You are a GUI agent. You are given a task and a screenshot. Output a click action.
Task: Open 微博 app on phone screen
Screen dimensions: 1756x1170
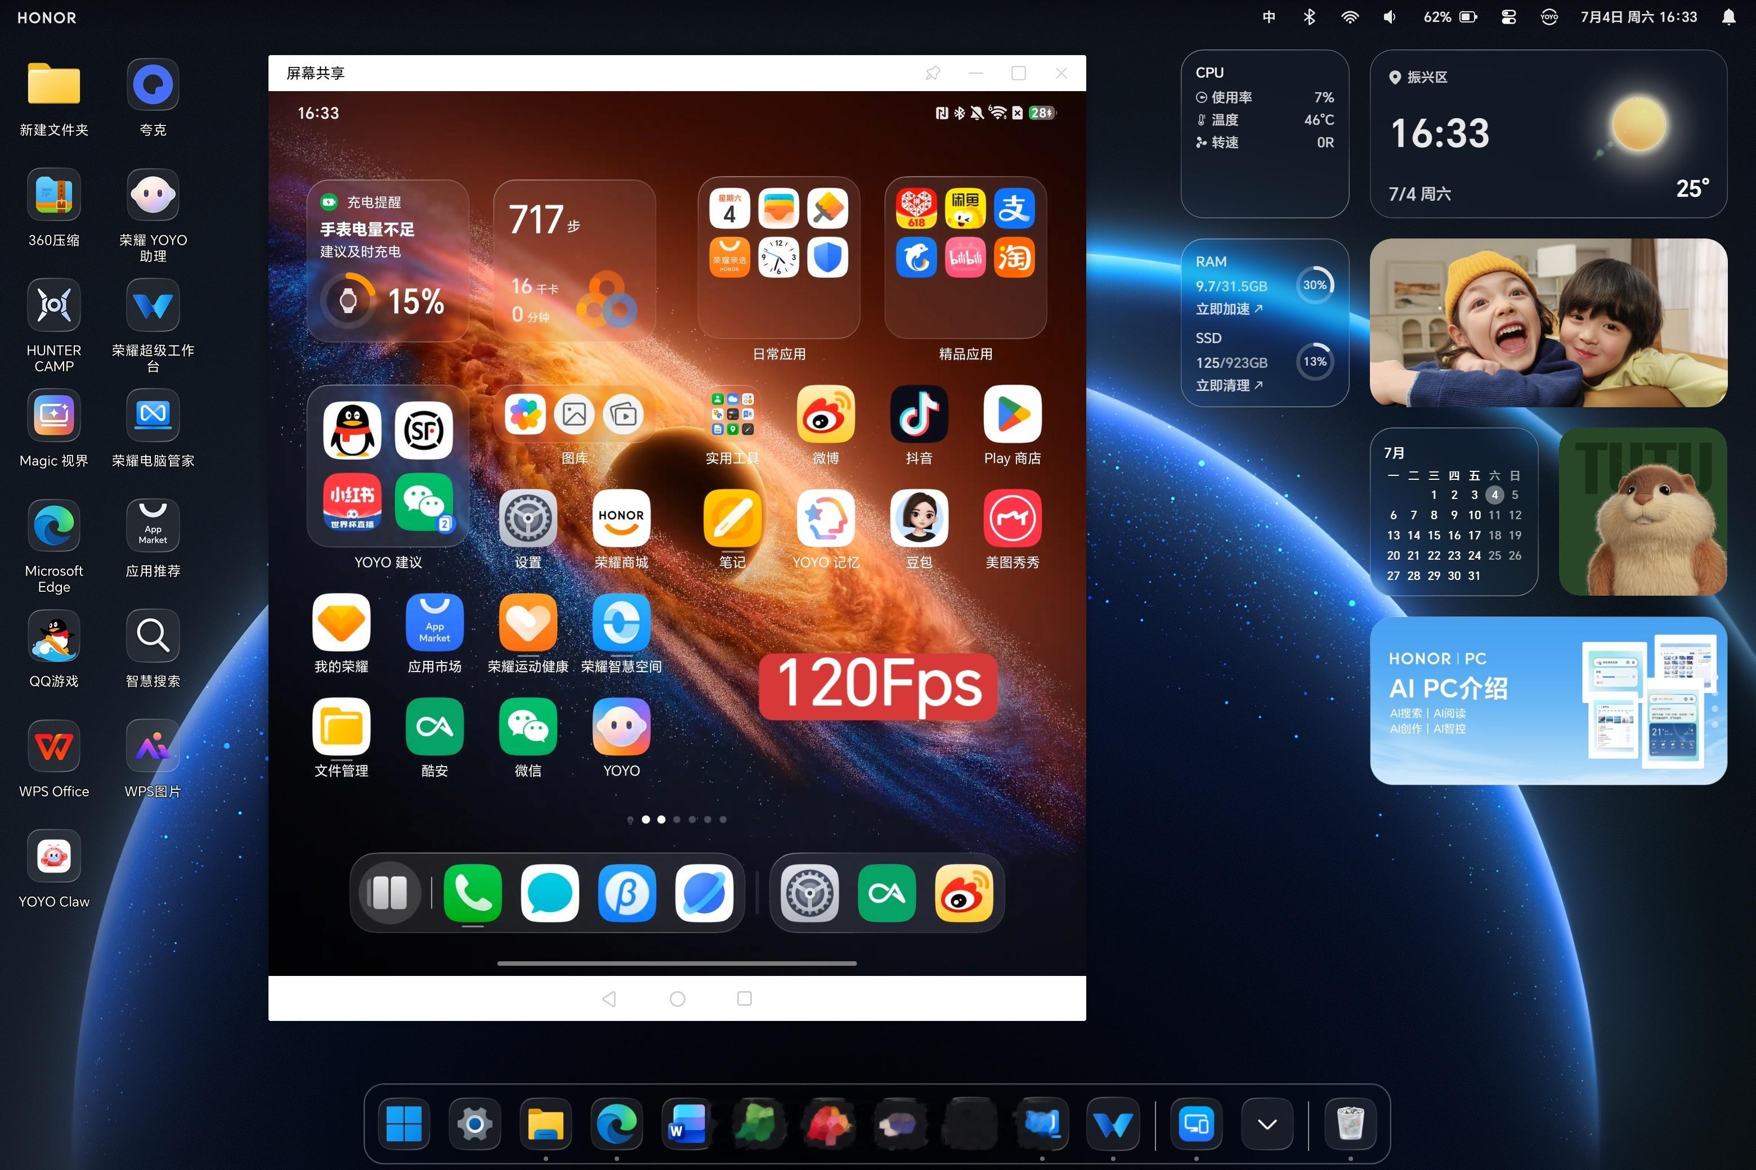(825, 414)
